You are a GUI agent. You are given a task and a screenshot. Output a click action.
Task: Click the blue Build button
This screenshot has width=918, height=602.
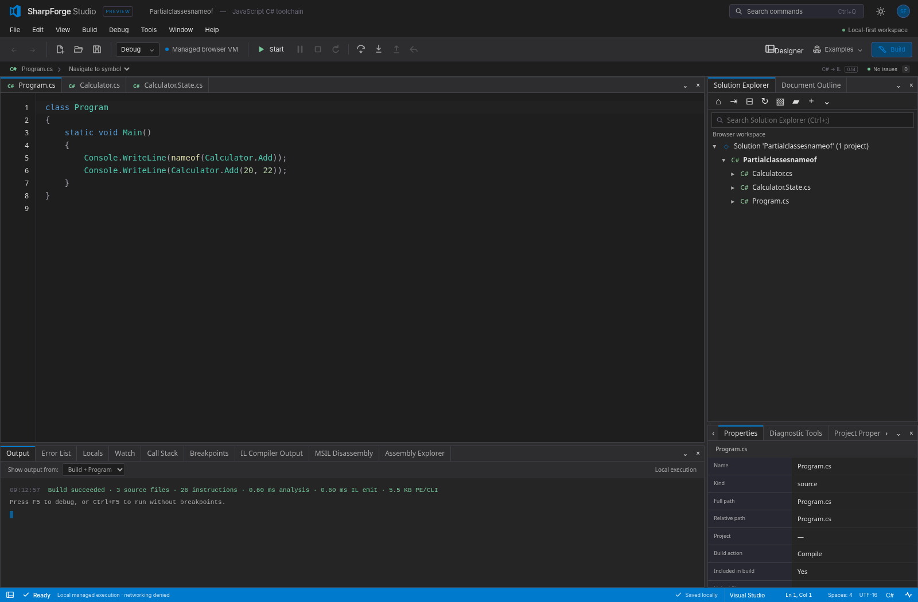pyautogui.click(x=892, y=49)
